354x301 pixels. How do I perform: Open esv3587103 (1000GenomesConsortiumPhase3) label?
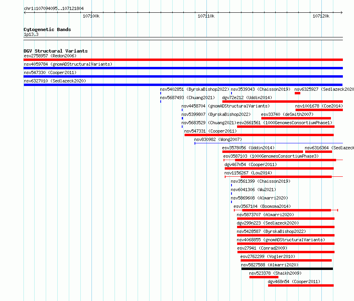click(x=271, y=156)
